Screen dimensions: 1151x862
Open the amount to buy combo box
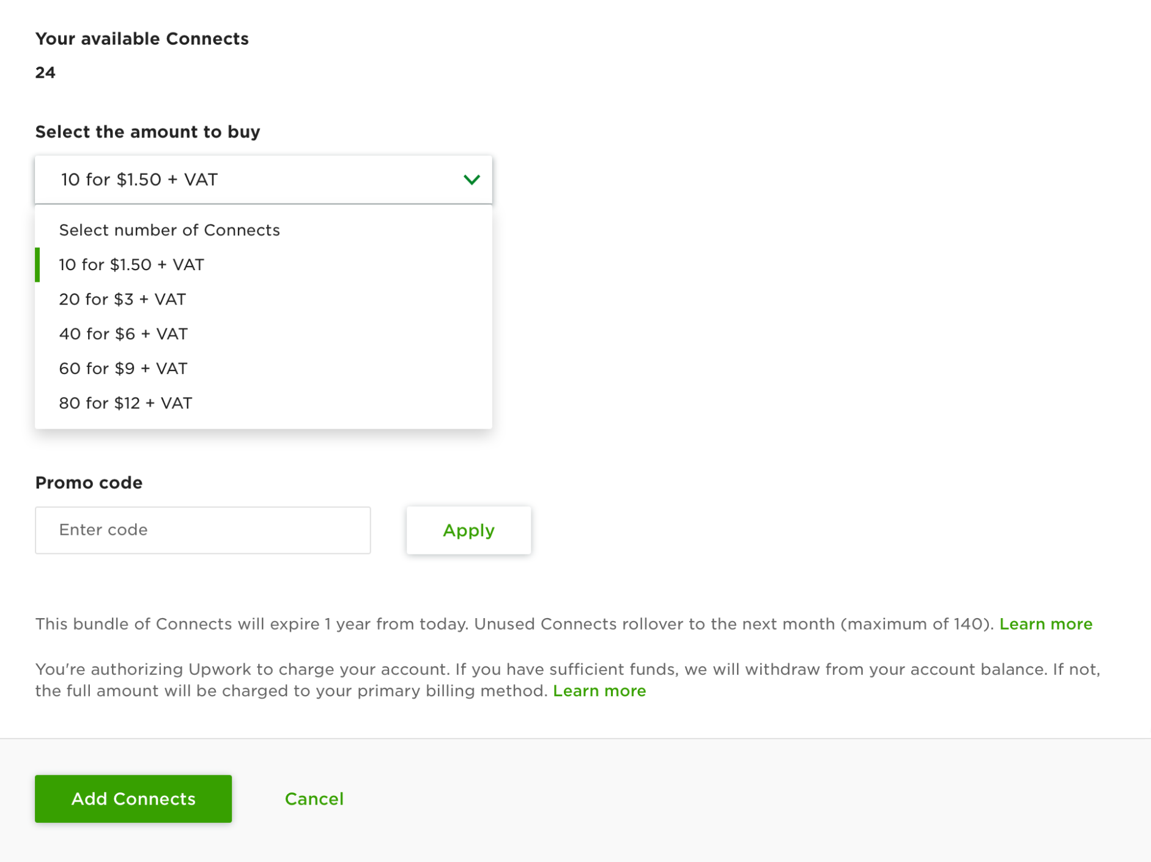coord(264,180)
